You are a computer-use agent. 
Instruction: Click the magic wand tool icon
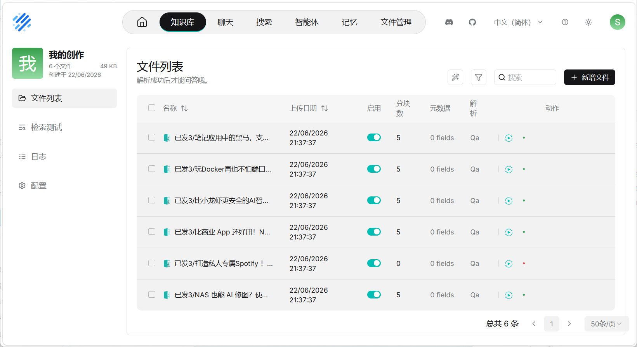(455, 77)
